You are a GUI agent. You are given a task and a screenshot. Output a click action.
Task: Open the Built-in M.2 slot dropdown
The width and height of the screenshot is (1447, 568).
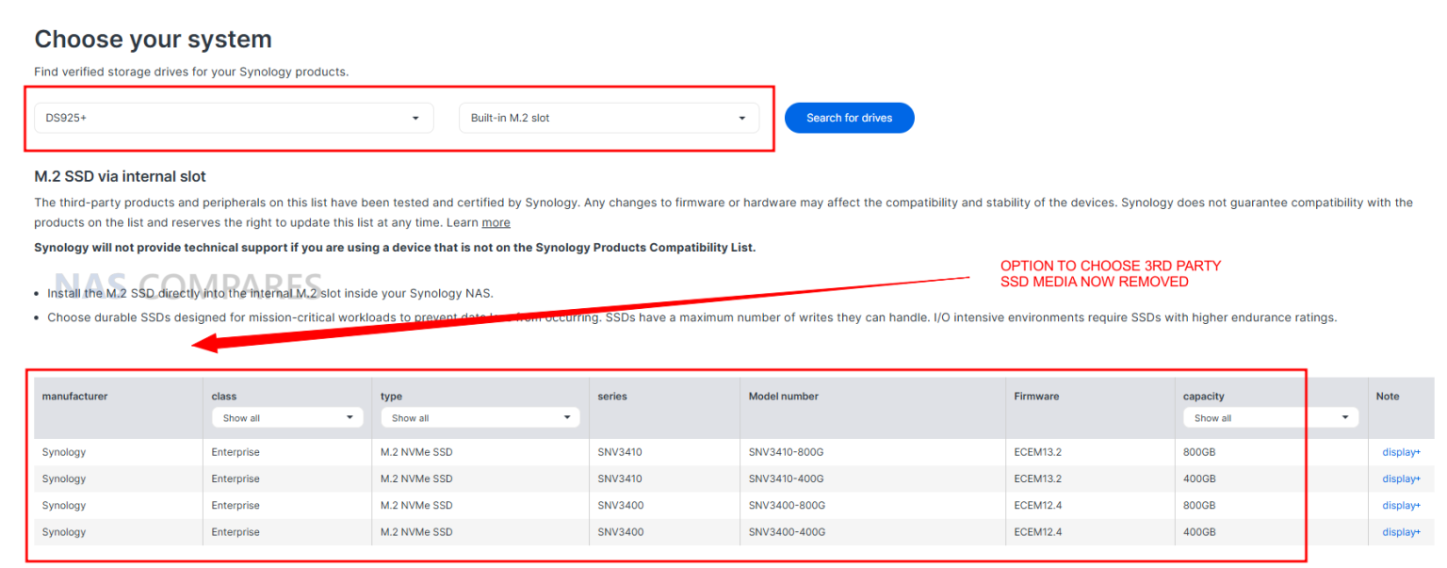click(x=608, y=117)
